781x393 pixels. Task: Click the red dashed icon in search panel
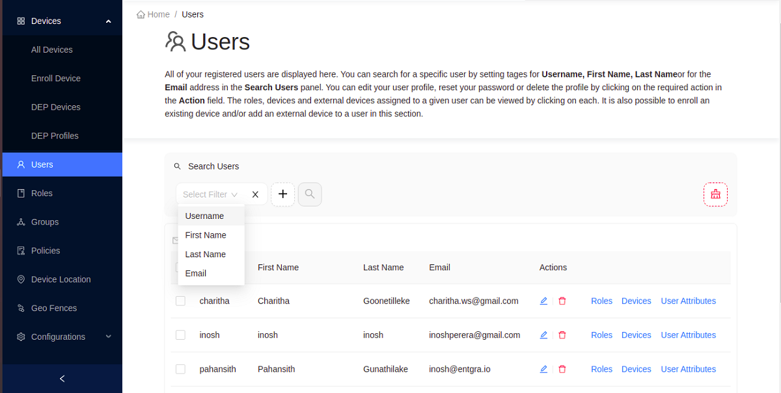pos(715,194)
